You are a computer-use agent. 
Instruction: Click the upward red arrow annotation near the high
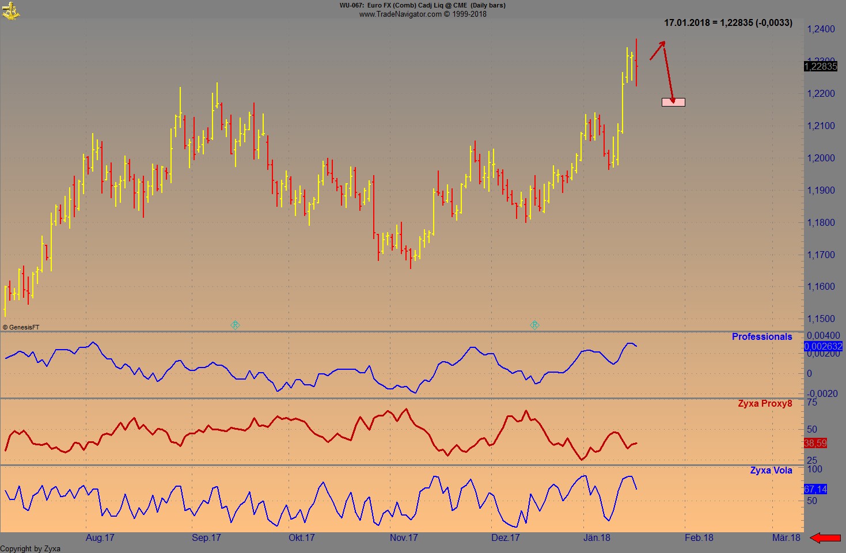(x=657, y=52)
